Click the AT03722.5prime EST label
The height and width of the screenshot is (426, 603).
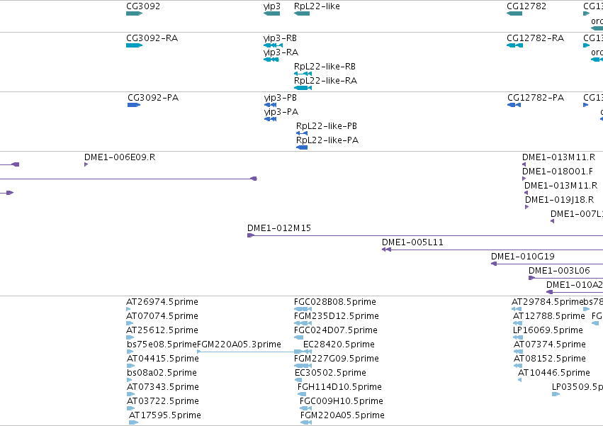click(163, 402)
